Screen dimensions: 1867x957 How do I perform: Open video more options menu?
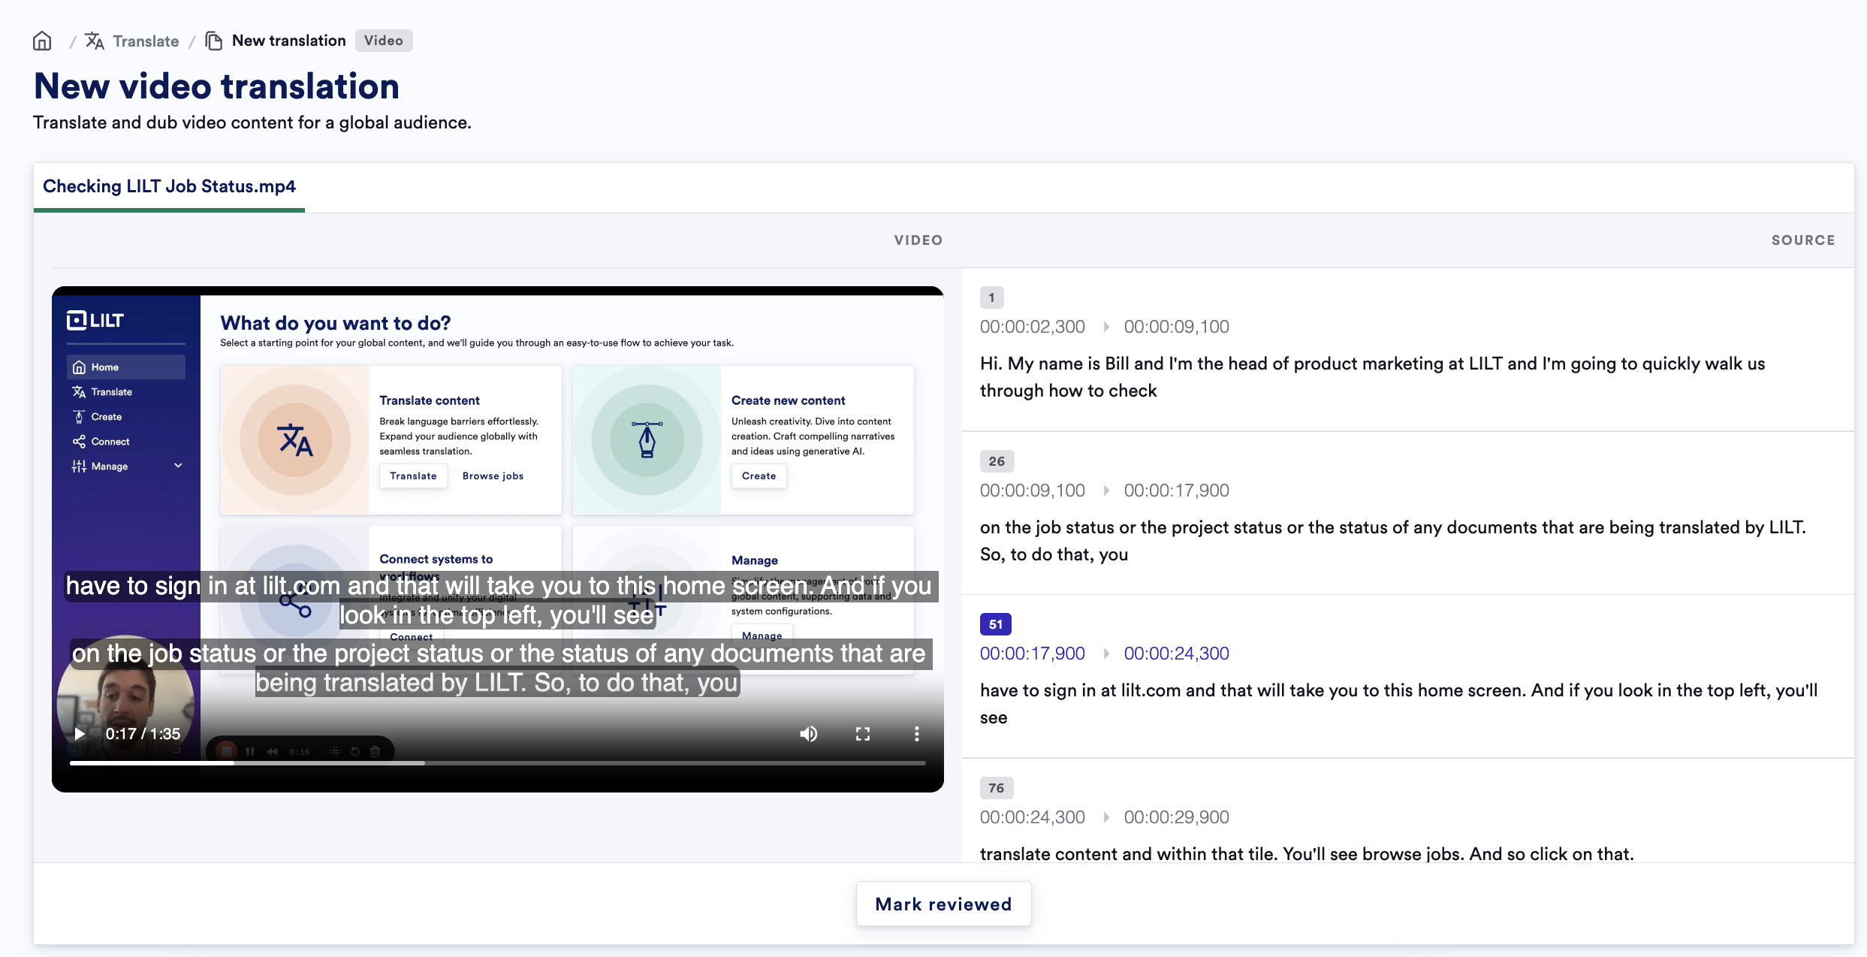(916, 734)
